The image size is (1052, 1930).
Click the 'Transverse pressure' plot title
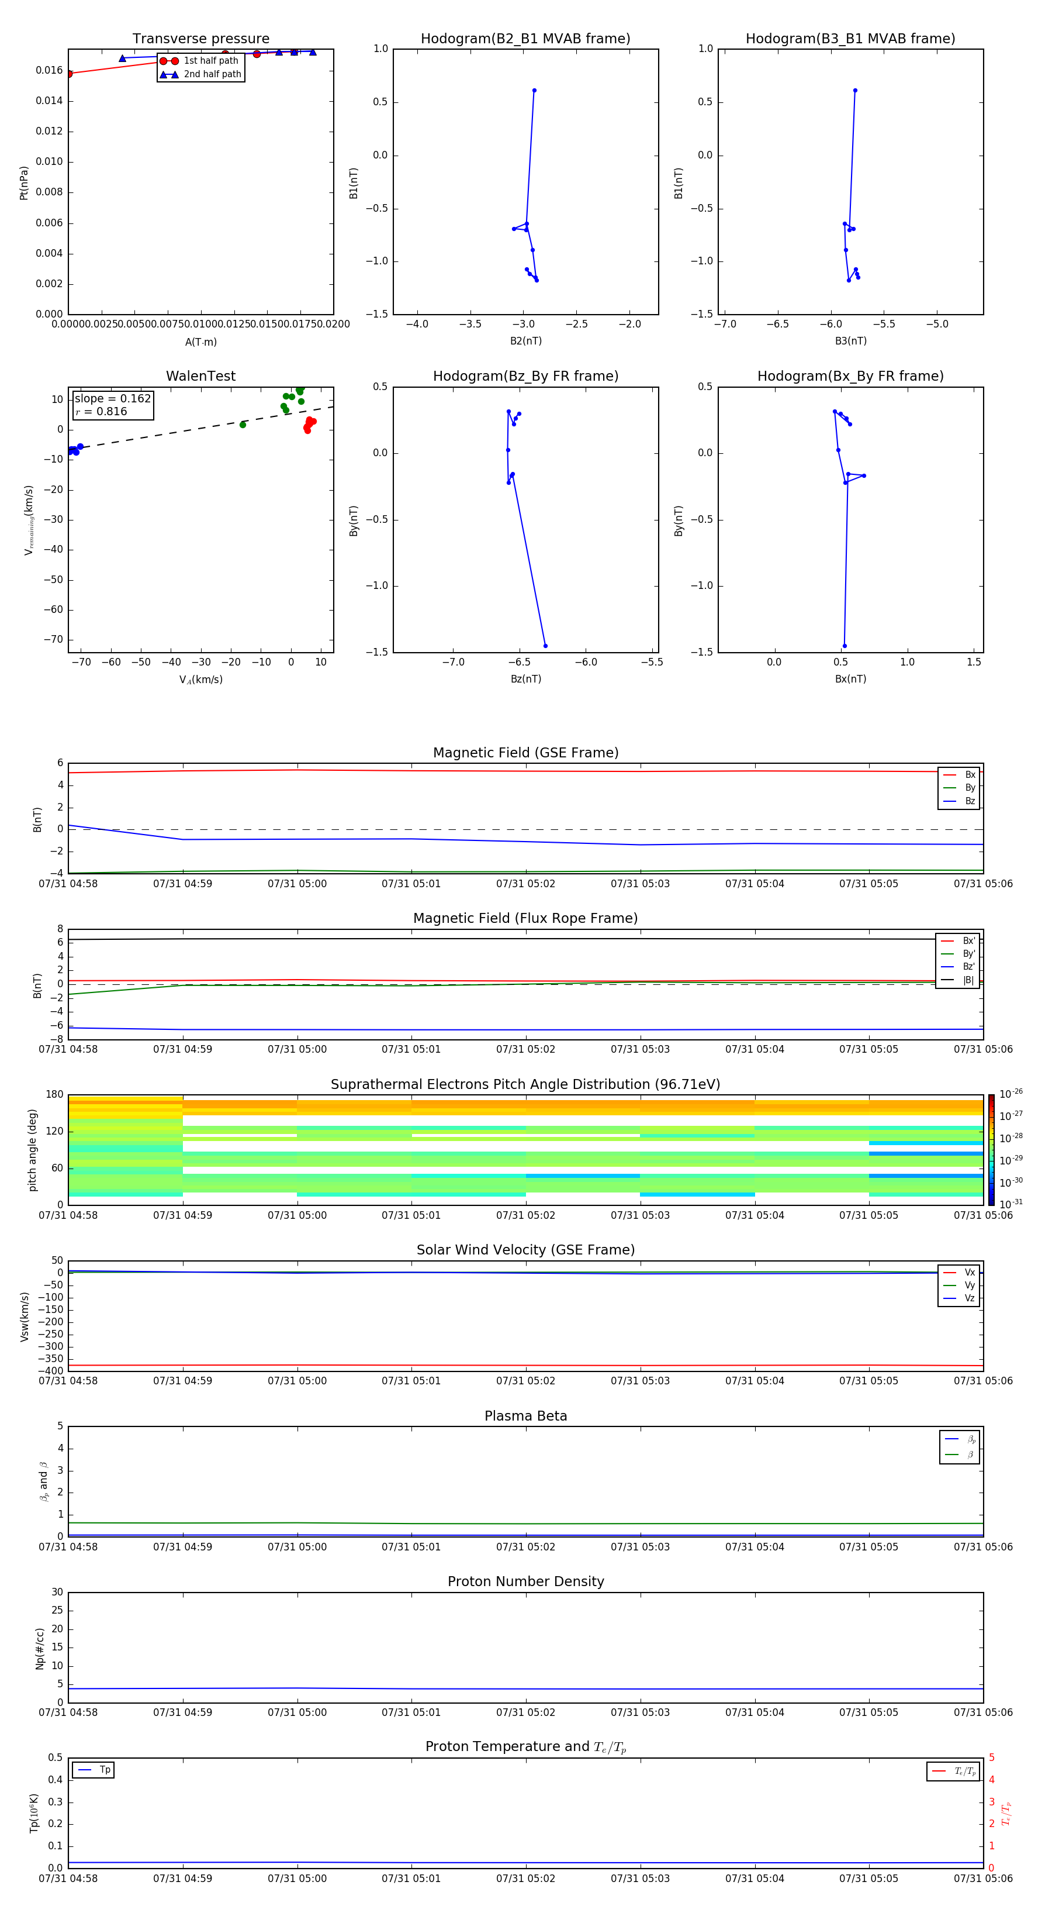click(x=200, y=38)
